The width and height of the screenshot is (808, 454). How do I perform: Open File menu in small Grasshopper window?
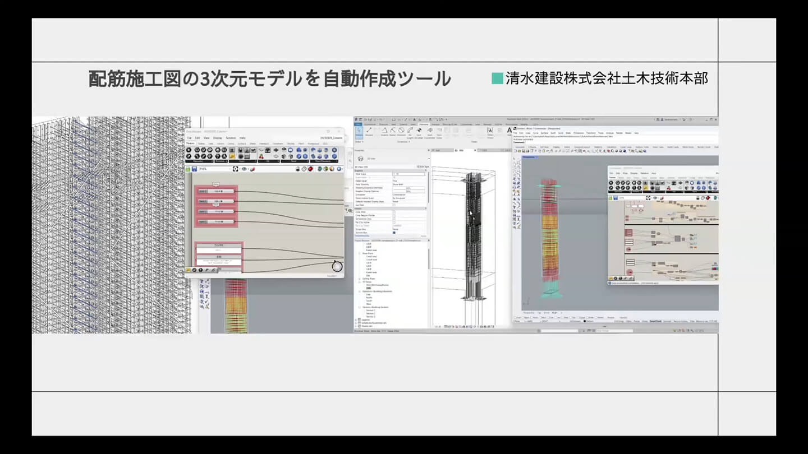611,173
